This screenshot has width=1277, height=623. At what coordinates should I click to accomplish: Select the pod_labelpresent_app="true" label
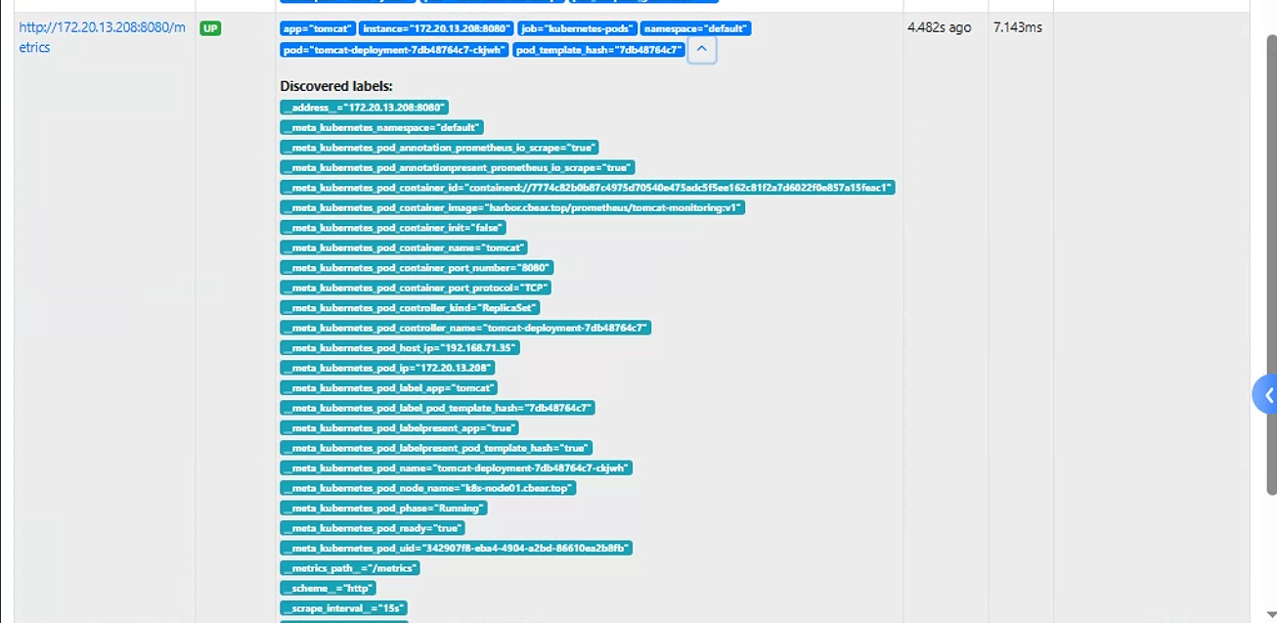click(x=400, y=428)
